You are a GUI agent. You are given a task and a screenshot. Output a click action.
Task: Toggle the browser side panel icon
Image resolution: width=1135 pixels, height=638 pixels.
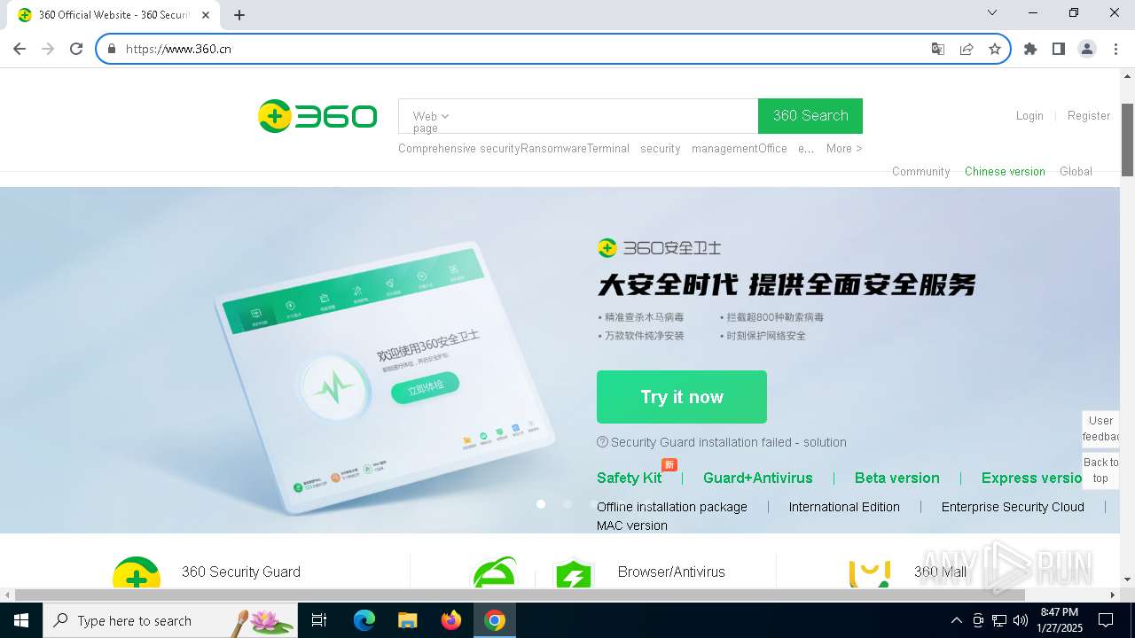point(1059,49)
